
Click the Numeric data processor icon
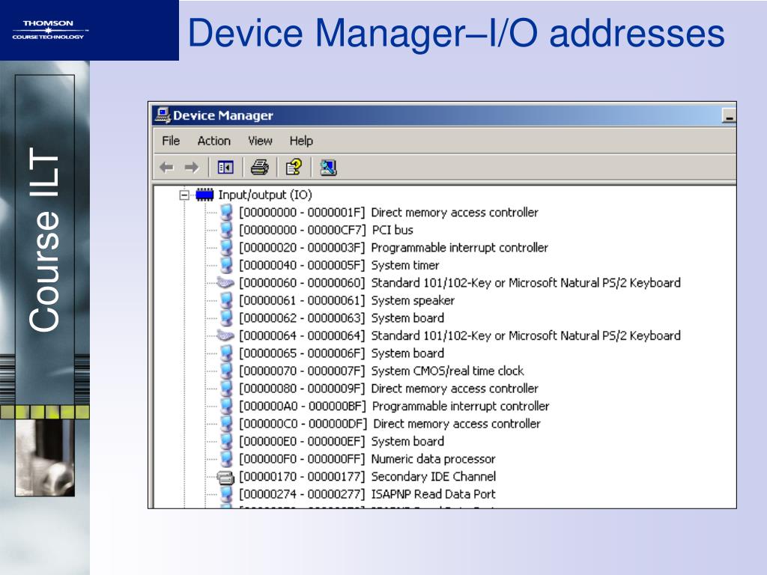coord(226,459)
